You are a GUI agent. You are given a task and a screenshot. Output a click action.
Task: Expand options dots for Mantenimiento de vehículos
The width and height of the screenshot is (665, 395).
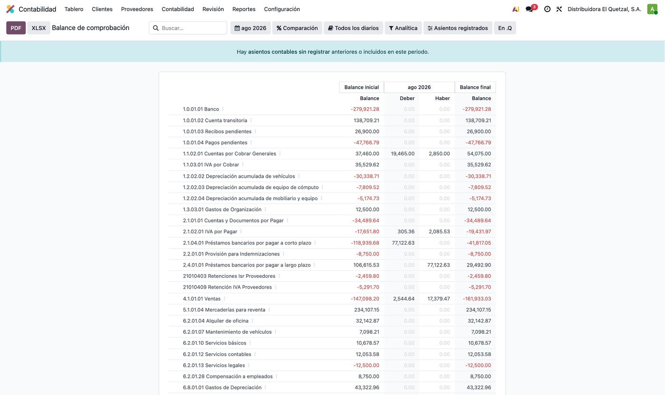(x=275, y=332)
